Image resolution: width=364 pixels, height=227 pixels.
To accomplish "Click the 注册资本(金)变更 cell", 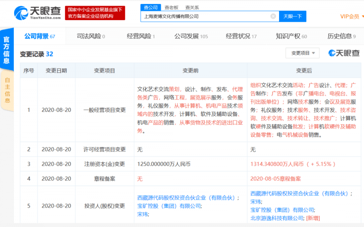I will click(104, 164).
